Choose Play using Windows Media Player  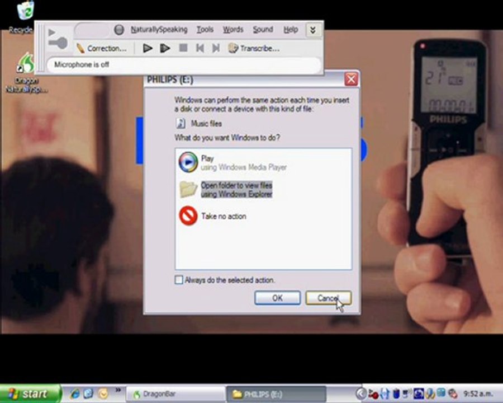[x=233, y=163]
